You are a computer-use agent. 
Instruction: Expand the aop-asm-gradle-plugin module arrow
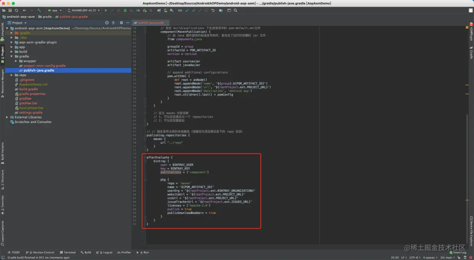(x=11, y=42)
